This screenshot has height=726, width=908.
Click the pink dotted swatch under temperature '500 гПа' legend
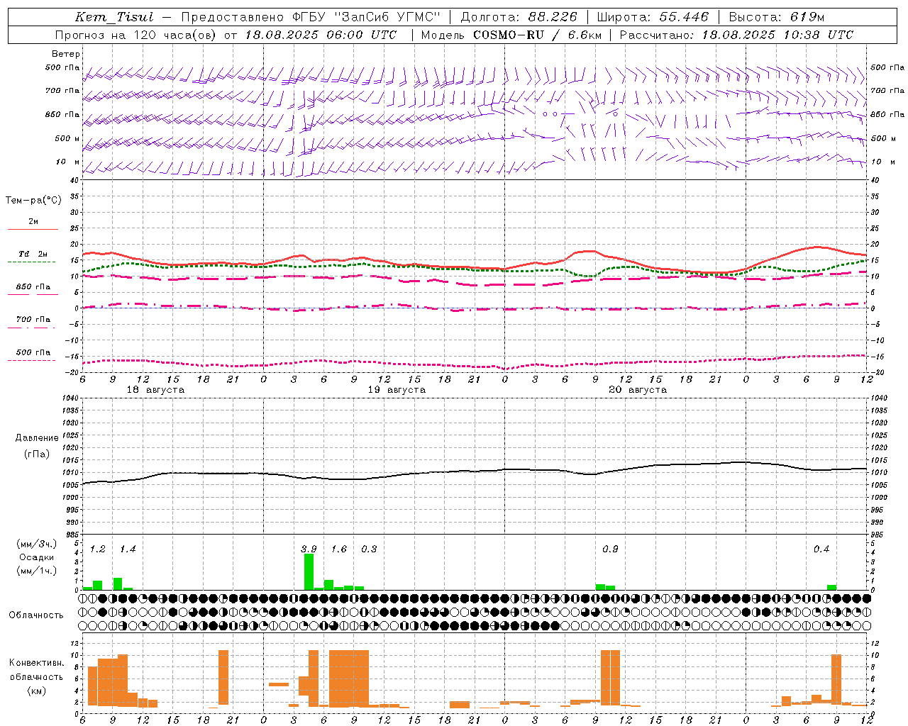(x=31, y=360)
